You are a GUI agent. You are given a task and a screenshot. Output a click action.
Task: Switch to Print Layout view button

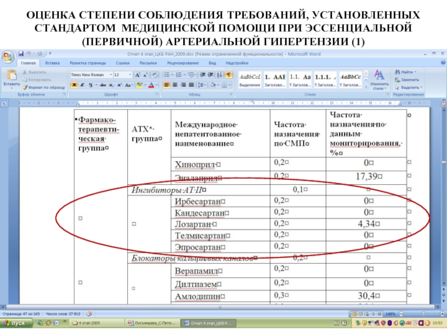pos(354,314)
